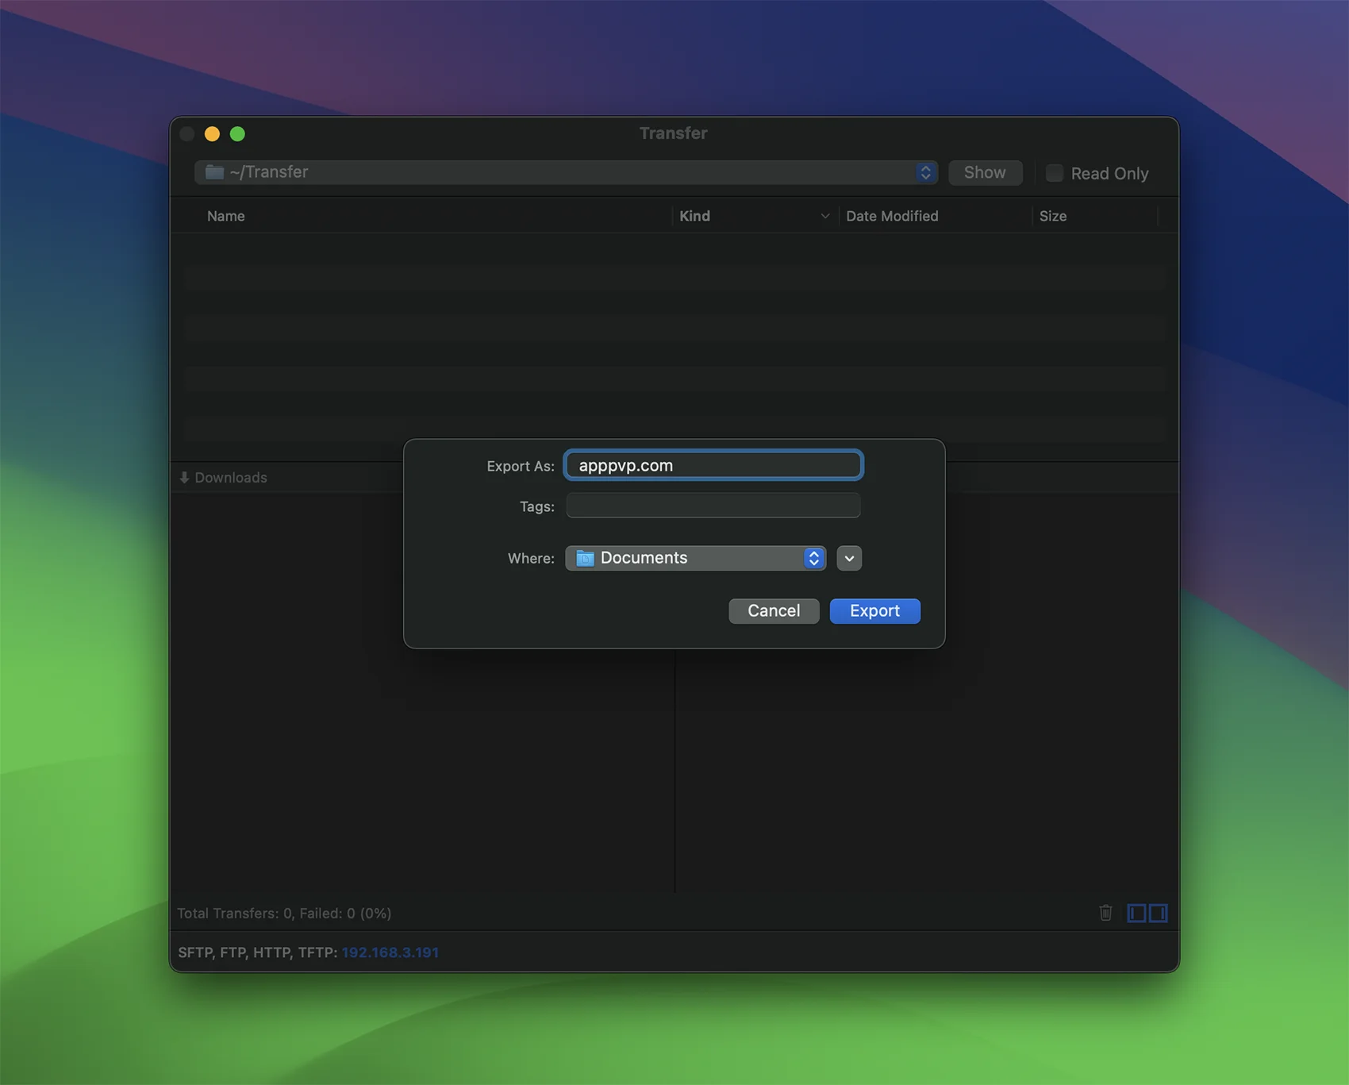Viewport: 1349px width, 1085px height.
Task: Zoom the Transfer window with the green button
Action: [x=237, y=134]
